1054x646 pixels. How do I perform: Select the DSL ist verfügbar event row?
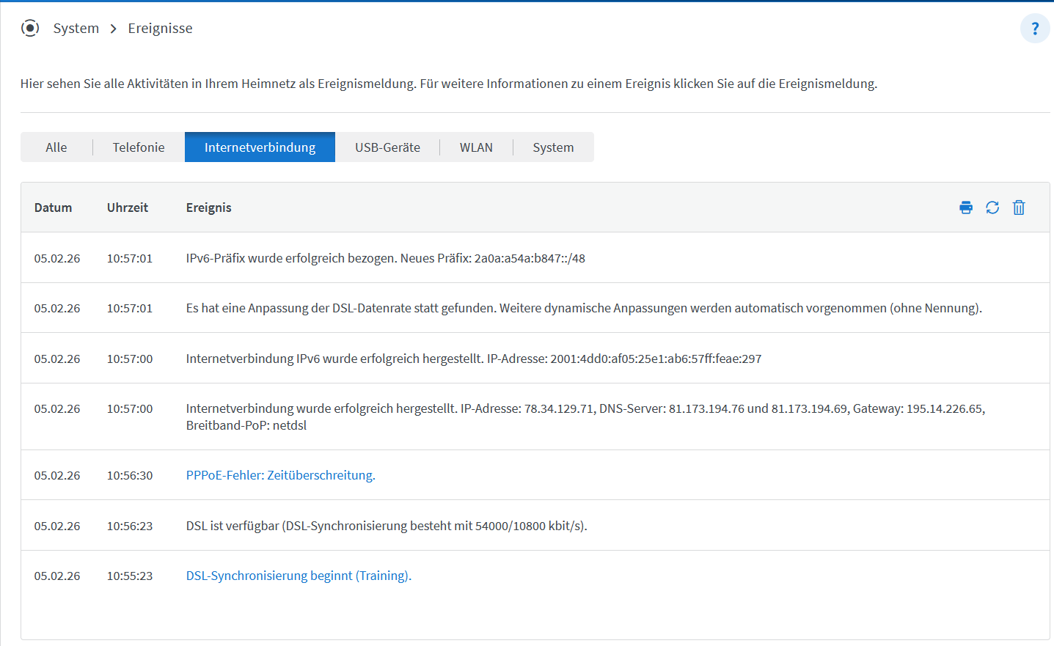click(x=386, y=526)
